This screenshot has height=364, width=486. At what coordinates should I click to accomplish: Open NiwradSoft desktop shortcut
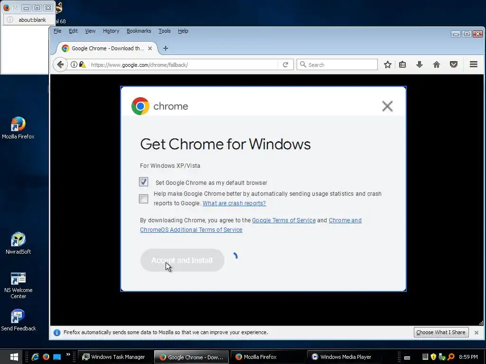(19, 243)
